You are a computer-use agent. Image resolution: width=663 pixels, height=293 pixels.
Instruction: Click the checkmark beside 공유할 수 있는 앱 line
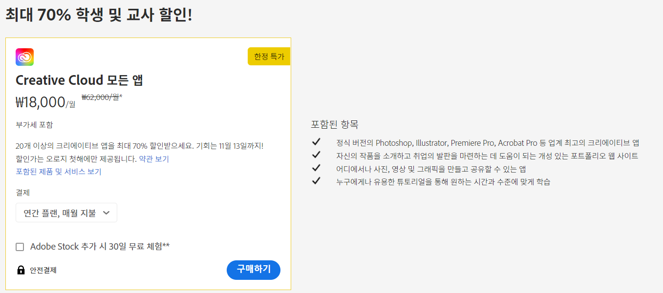coord(316,169)
